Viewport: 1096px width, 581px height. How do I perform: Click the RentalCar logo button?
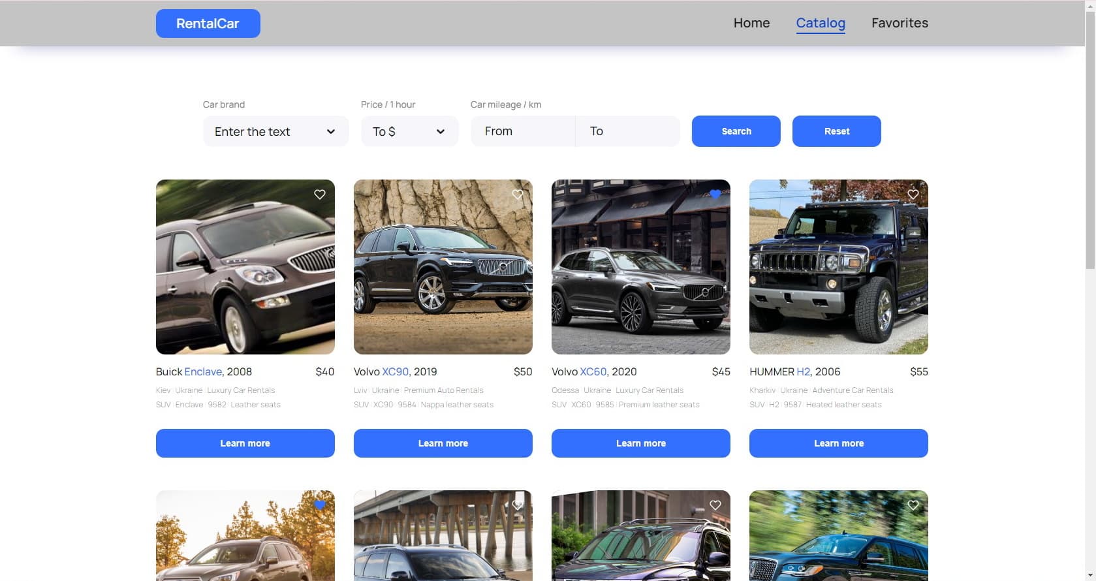[x=208, y=24]
